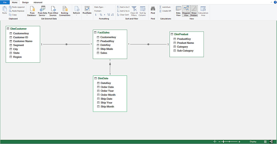Switch to grid view via status bar icon
The width and height of the screenshot is (277, 144).
click(265, 142)
